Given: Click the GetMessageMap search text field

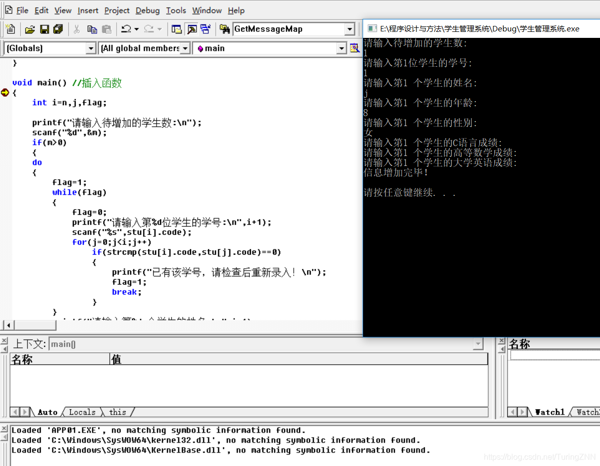Looking at the screenshot, I should click(289, 29).
